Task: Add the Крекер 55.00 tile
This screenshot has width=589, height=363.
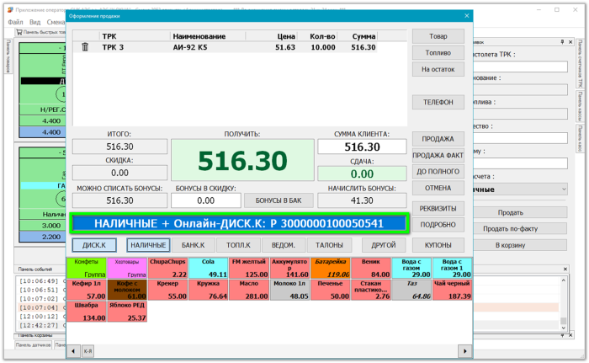Action: pos(167,290)
